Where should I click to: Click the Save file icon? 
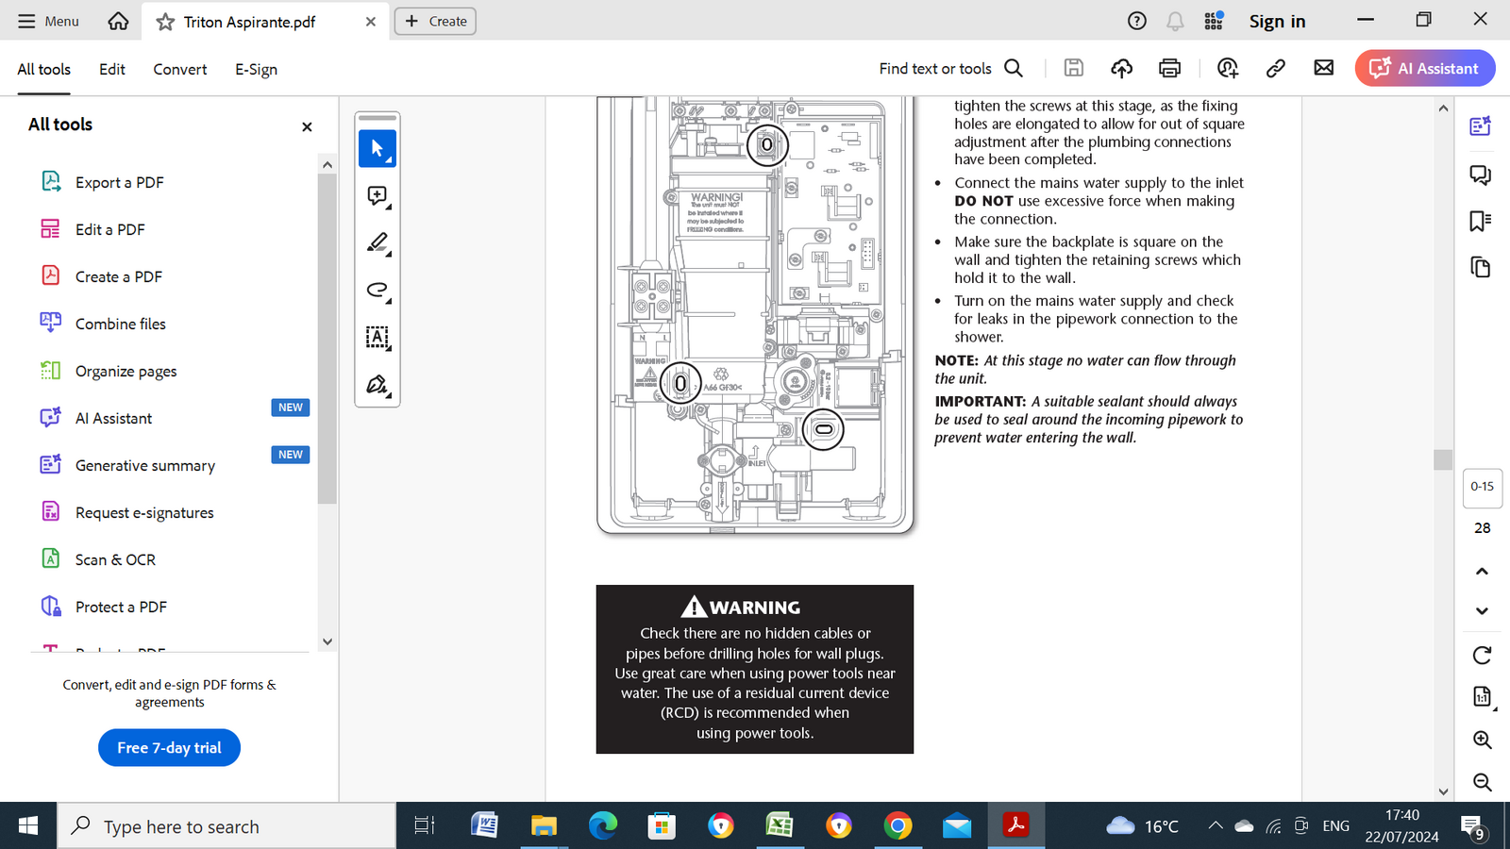pyautogui.click(x=1073, y=67)
